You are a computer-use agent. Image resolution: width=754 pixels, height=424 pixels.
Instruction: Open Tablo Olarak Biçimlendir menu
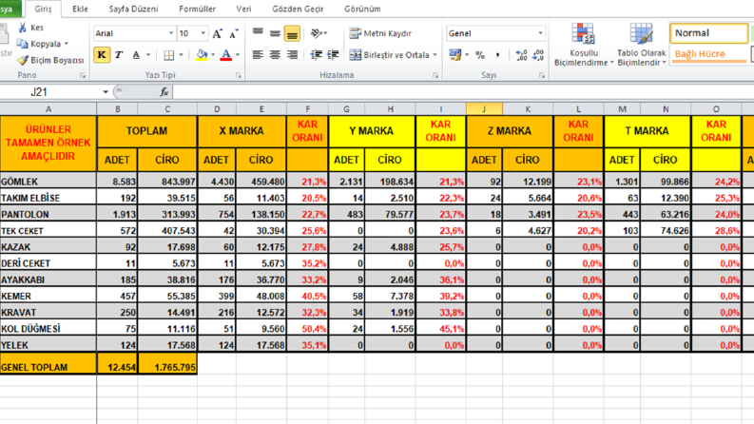pyautogui.click(x=642, y=45)
